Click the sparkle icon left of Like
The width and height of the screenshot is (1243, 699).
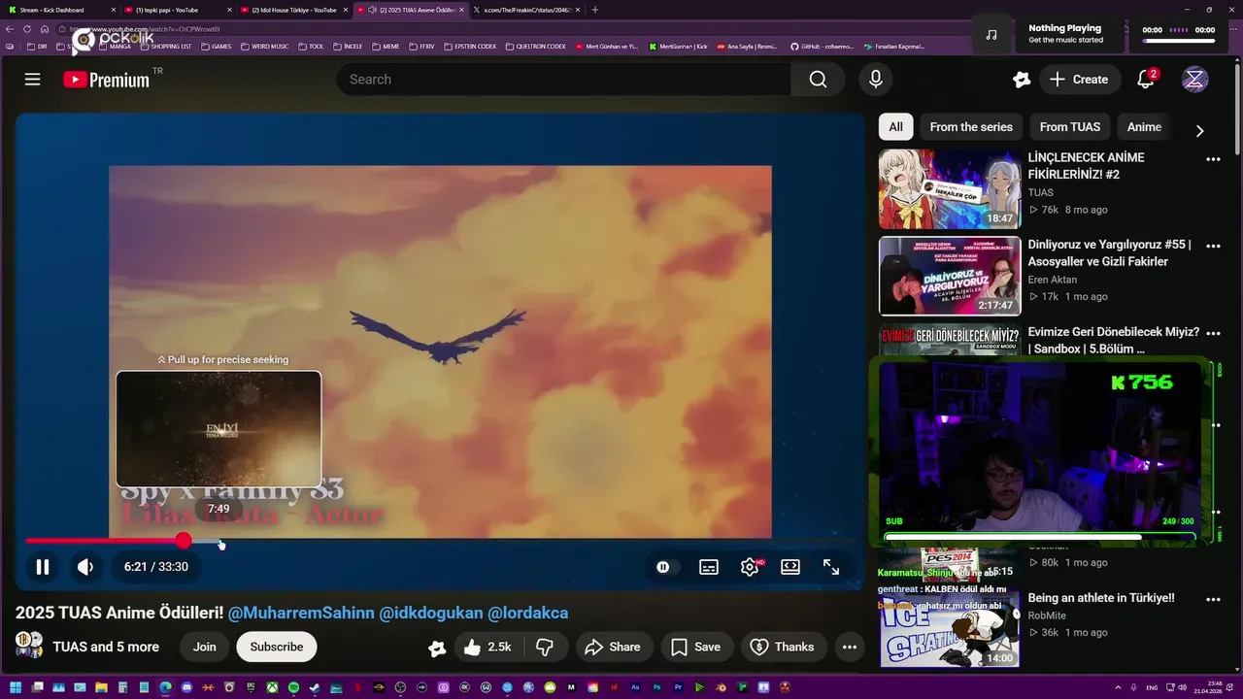(437, 648)
